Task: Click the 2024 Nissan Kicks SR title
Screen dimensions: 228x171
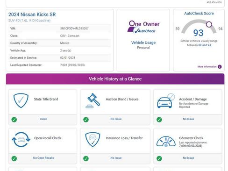Action: point(32,14)
